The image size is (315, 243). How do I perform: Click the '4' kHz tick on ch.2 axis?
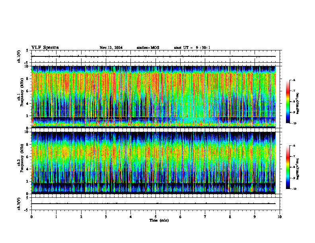coord(28,169)
